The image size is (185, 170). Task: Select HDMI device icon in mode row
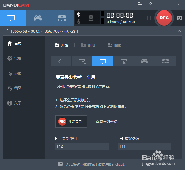[165, 61]
